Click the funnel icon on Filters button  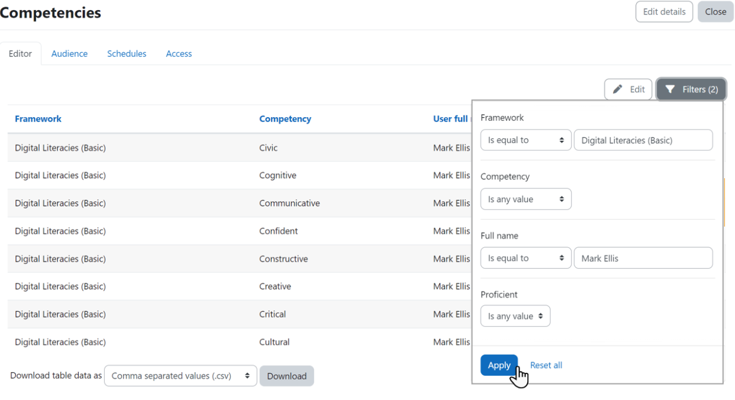tap(670, 89)
